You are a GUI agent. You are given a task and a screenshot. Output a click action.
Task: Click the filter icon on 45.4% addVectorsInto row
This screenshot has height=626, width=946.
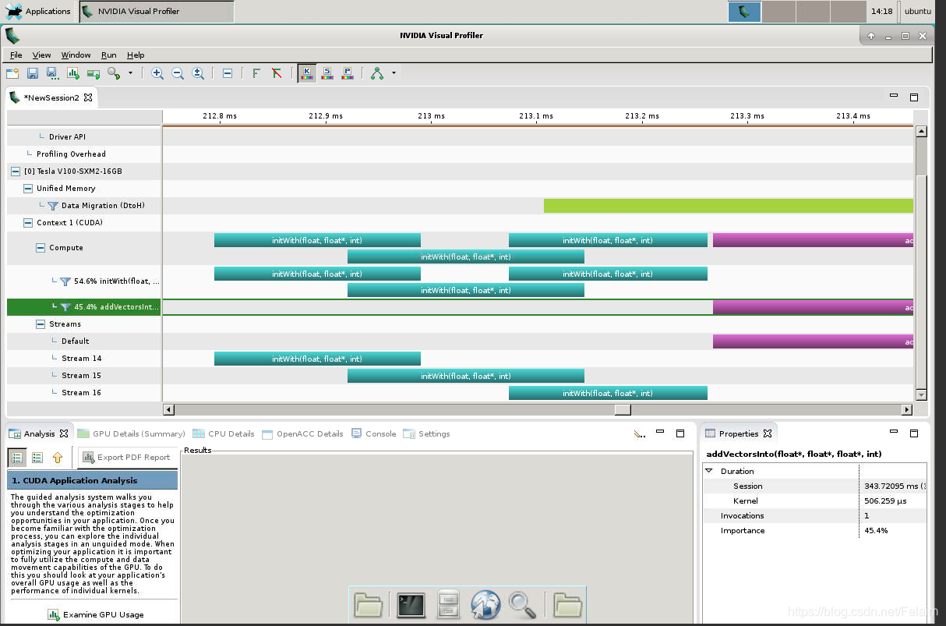tap(65, 307)
